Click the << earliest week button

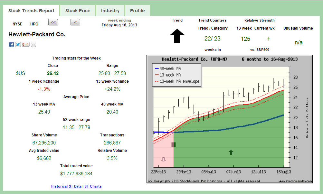pyautogui.click(x=53, y=22)
